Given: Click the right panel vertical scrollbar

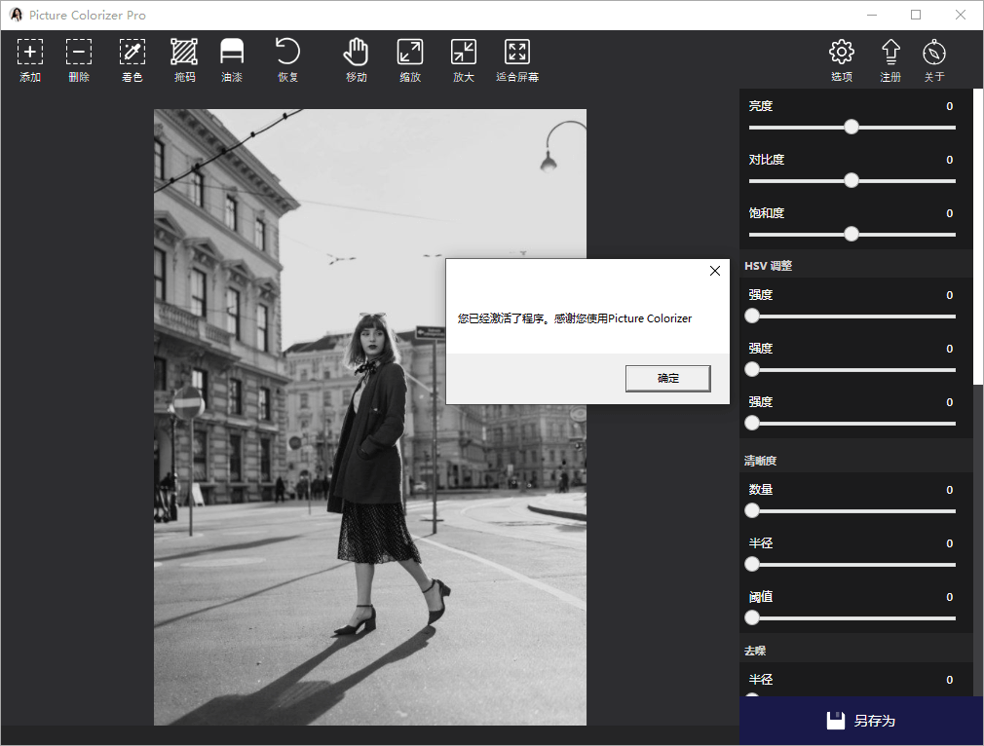Looking at the screenshot, I should [x=977, y=237].
